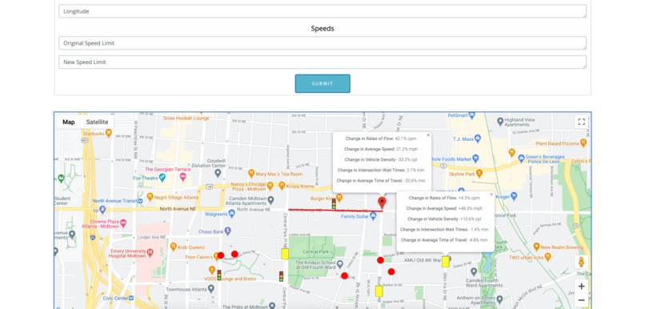Switch to the Map view tab
Image resolution: width=645 pixels, height=309 pixels.
69,122
